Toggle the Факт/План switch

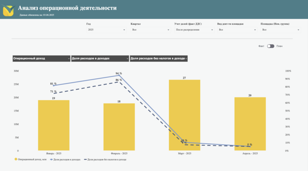pyautogui.click(x=271, y=46)
